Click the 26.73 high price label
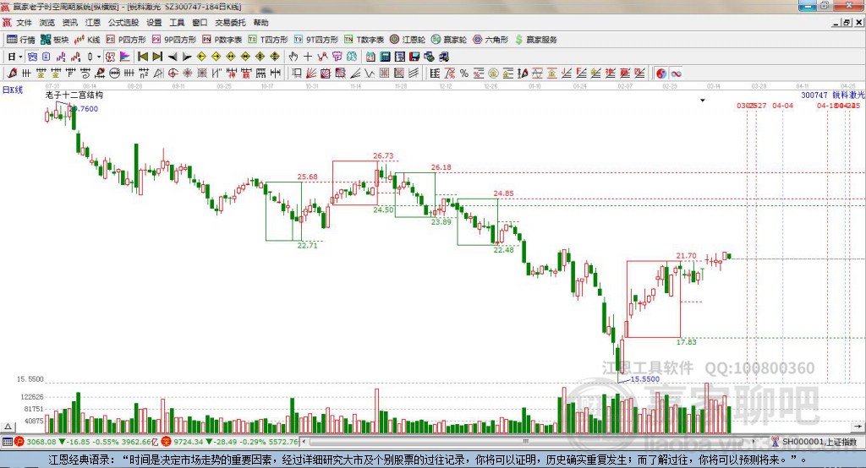The height and width of the screenshot is (468, 866). [383, 156]
